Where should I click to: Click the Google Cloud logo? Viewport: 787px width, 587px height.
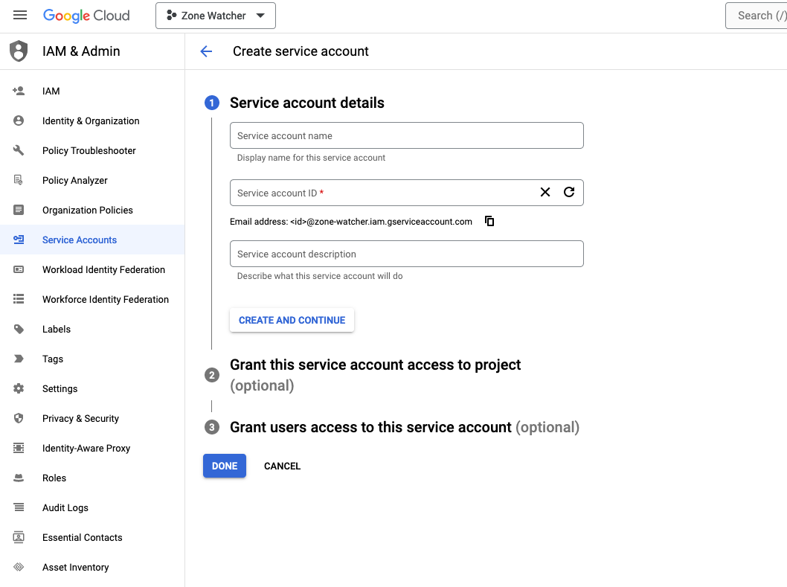click(86, 16)
